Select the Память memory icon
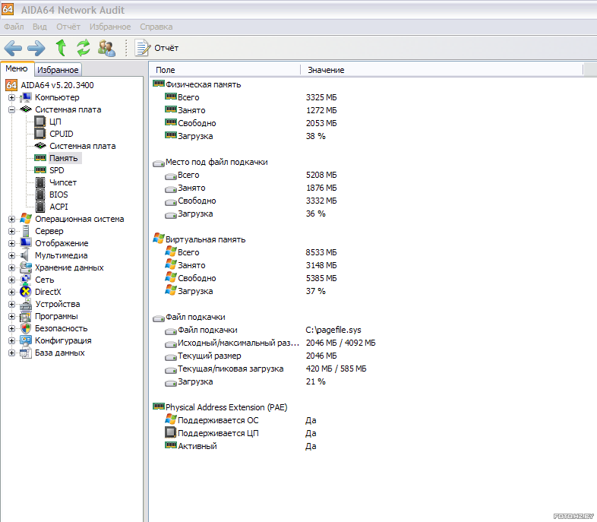 [x=40, y=157]
